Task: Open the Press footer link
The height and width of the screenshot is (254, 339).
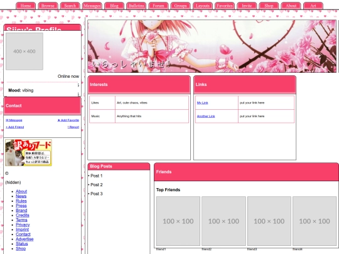Action: (x=21, y=206)
